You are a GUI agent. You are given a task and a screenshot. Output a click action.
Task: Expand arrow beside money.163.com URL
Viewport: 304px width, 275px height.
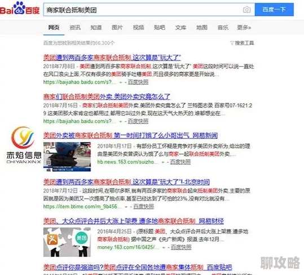pos(164,248)
